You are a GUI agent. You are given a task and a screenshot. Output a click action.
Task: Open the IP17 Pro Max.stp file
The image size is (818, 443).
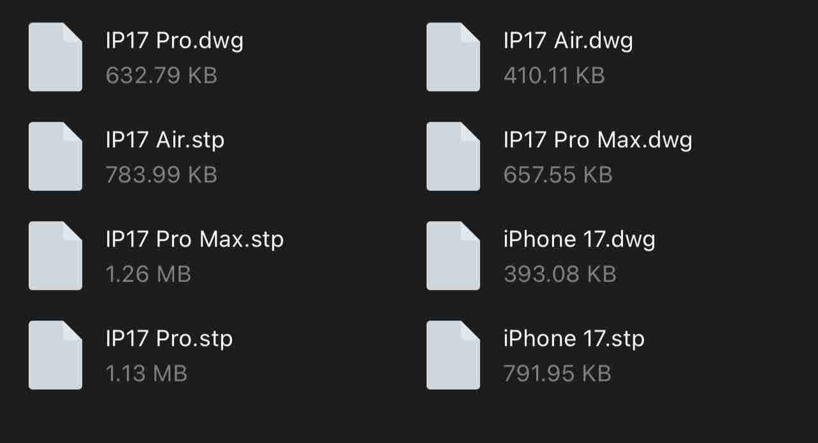point(193,238)
